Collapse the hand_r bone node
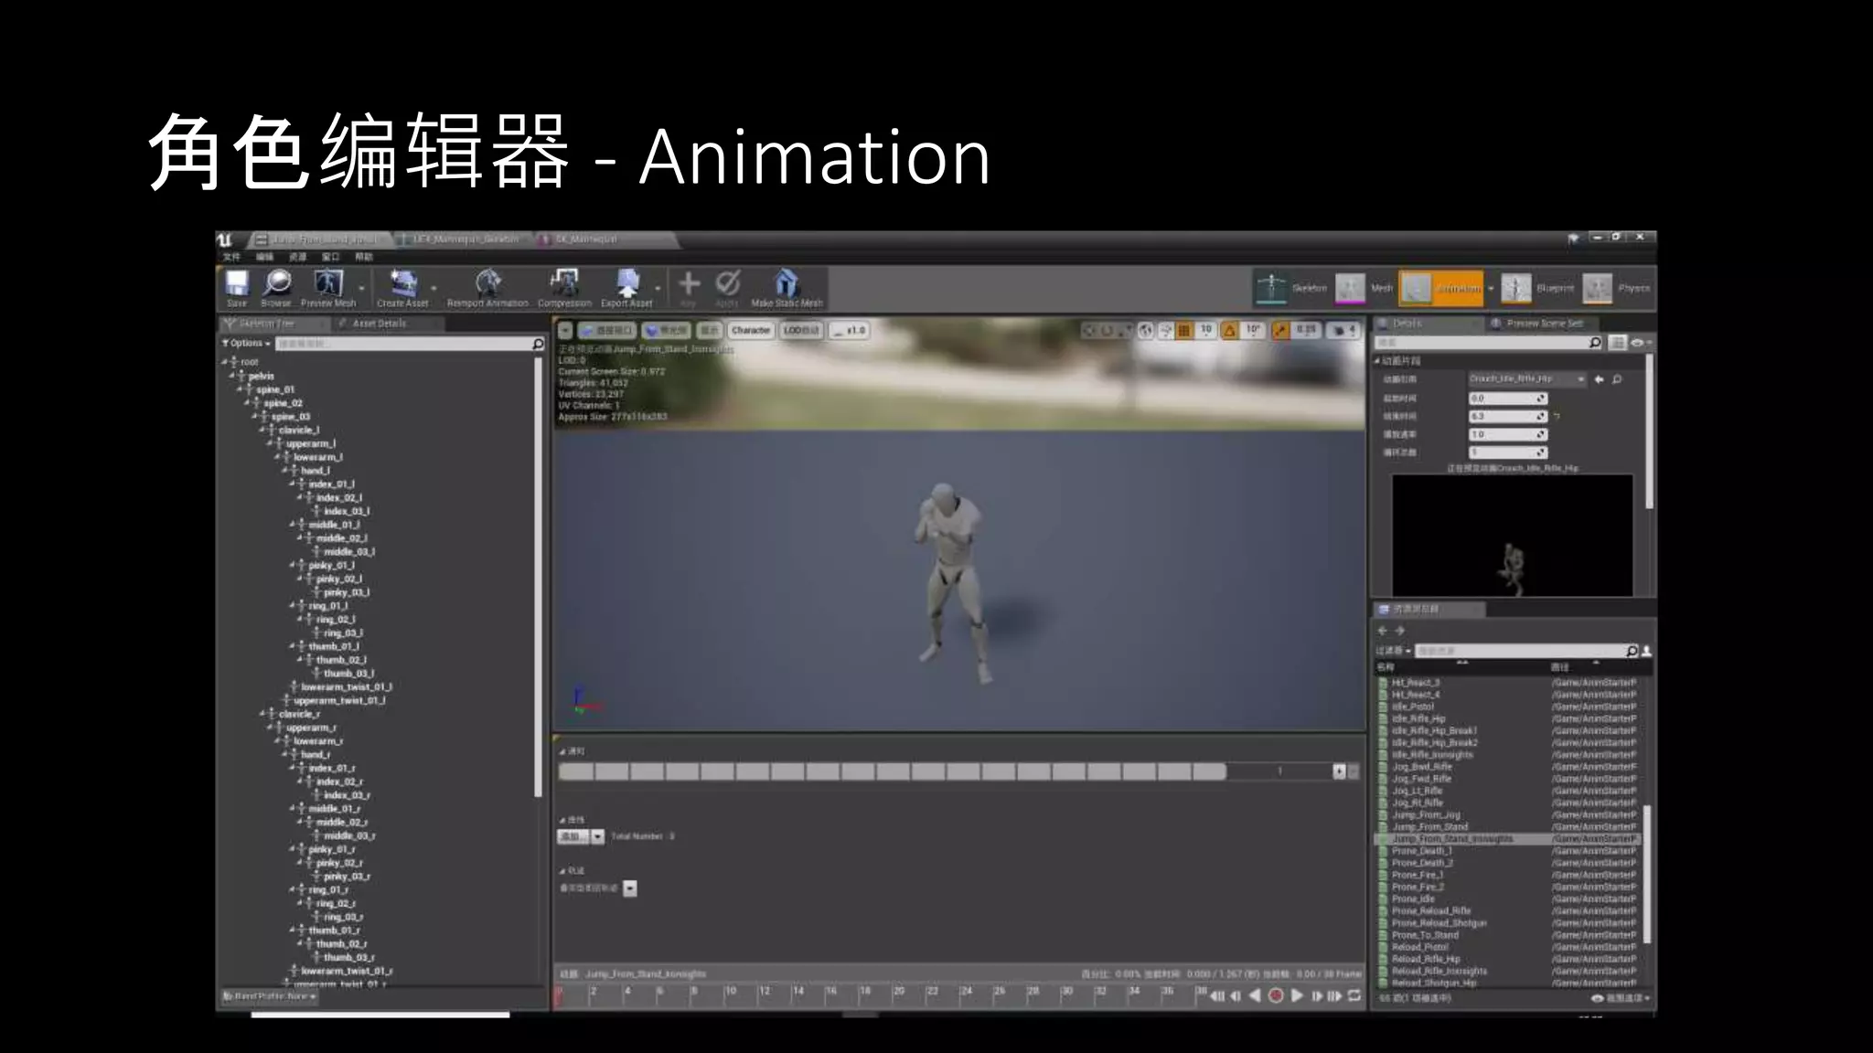This screenshot has width=1873, height=1053. click(285, 754)
